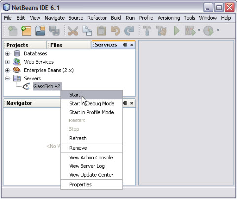
Task: Open the Window menu
Action: point(208,18)
